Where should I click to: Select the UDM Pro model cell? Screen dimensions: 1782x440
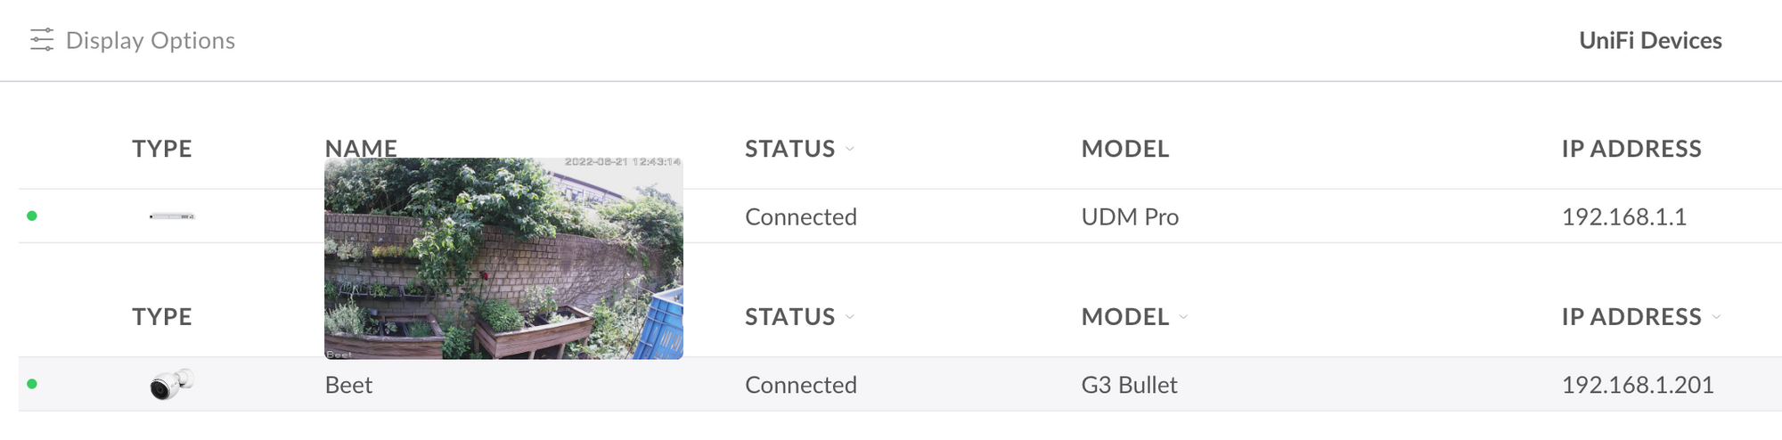[x=1130, y=216]
